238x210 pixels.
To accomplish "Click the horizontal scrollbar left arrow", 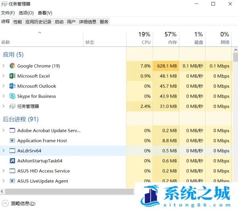I will point(2,191).
